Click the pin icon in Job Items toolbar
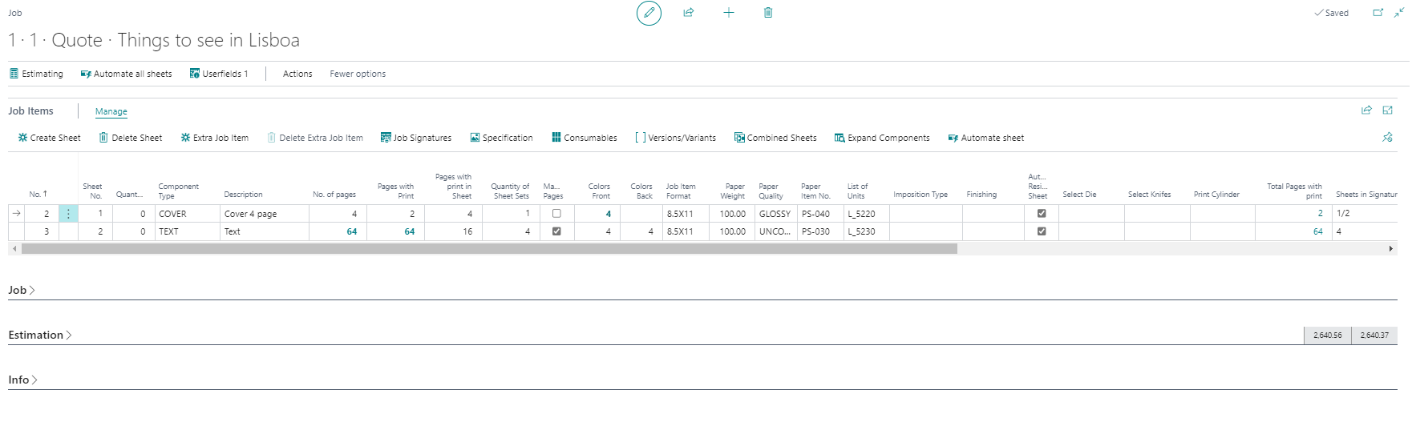The image size is (1412, 434). (x=1388, y=138)
